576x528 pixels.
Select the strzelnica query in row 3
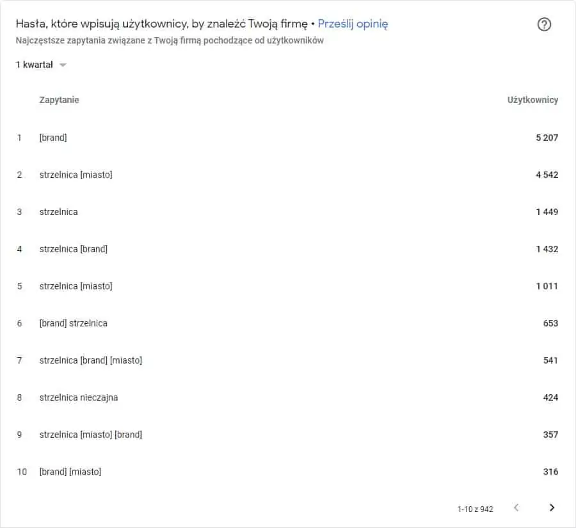pyautogui.click(x=58, y=212)
